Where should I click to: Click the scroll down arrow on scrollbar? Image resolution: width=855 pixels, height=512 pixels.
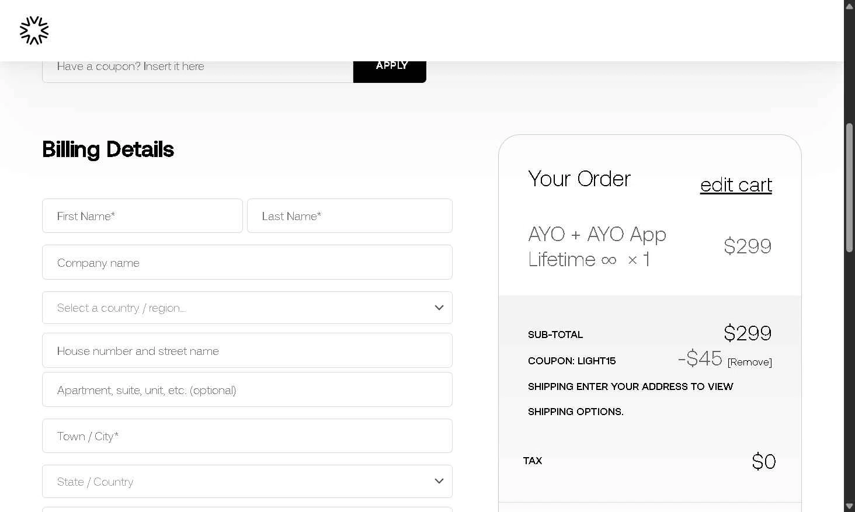pyautogui.click(x=850, y=506)
